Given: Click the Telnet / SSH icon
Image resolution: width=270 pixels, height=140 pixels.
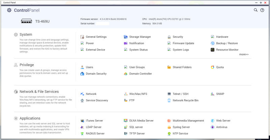Looking at the screenshot, I should pyautogui.click(x=169, y=94).
